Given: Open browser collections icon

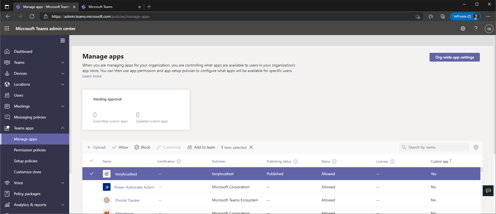Looking at the screenshot, I should tap(443, 16).
